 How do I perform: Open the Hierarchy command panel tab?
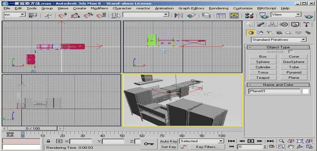(272, 25)
